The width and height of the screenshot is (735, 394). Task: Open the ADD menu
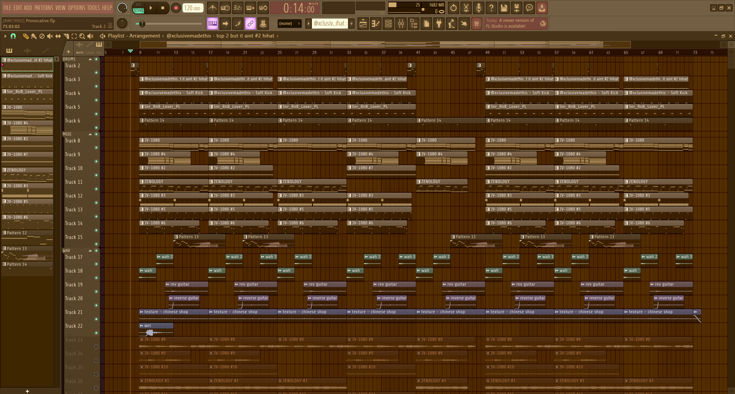coord(28,8)
